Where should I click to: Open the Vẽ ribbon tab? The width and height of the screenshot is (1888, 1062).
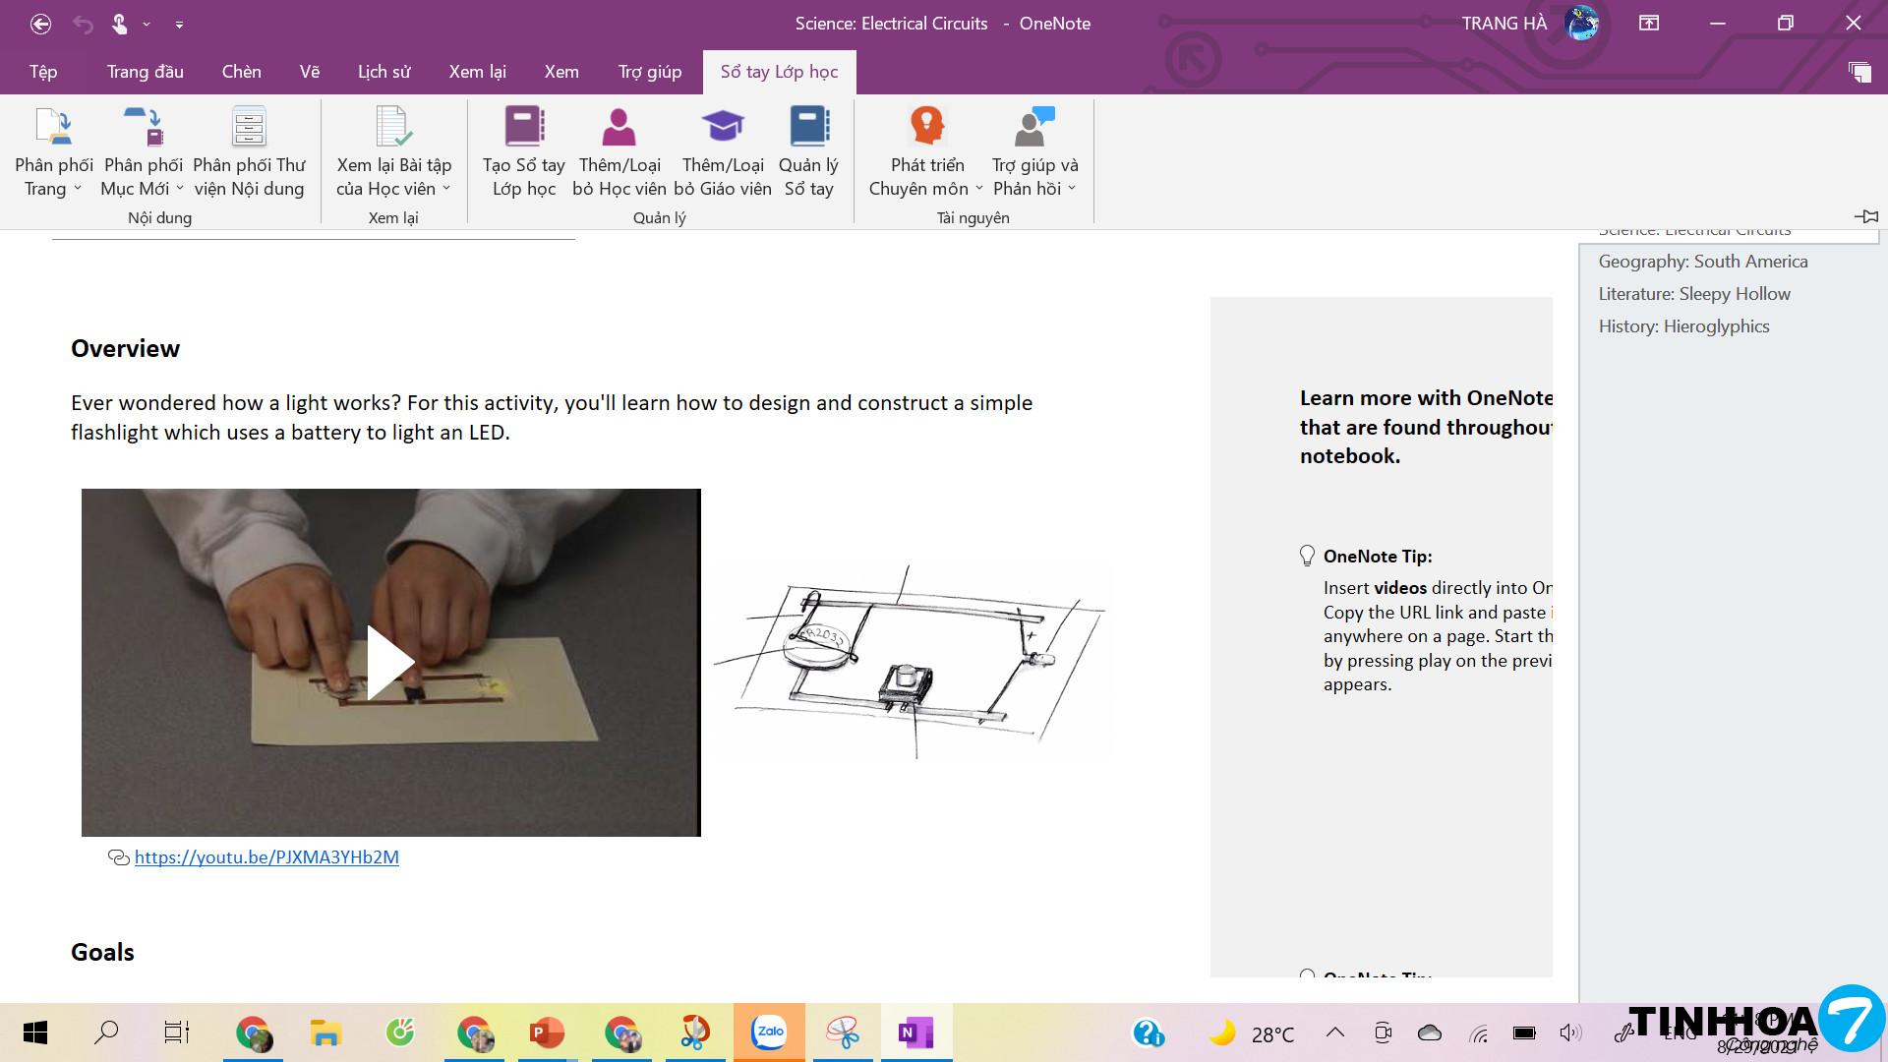pyautogui.click(x=310, y=72)
